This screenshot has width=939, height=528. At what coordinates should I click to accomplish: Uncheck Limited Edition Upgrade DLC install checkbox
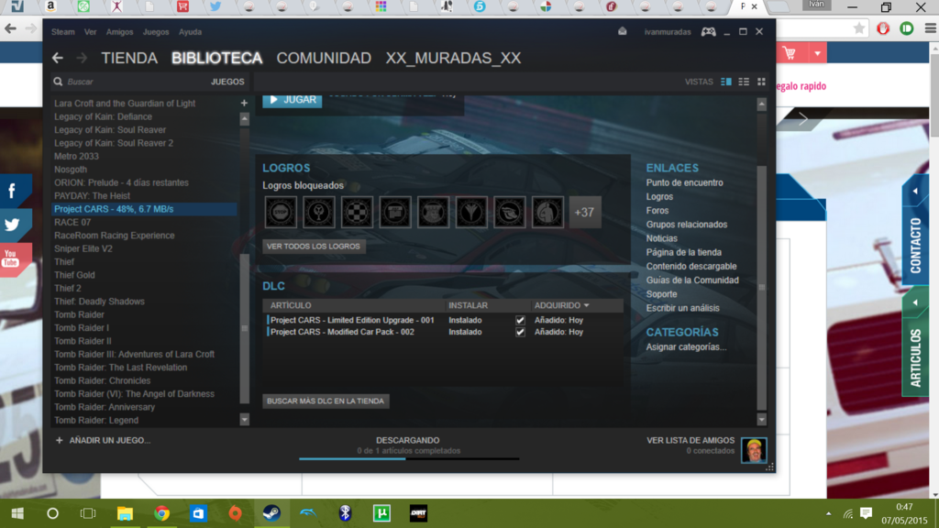pyautogui.click(x=520, y=320)
